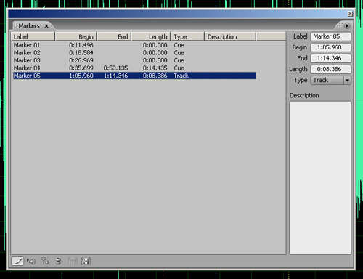This screenshot has width=363, height=279.
Task: Open the panel menu via the round arrow
Action: [347, 25]
